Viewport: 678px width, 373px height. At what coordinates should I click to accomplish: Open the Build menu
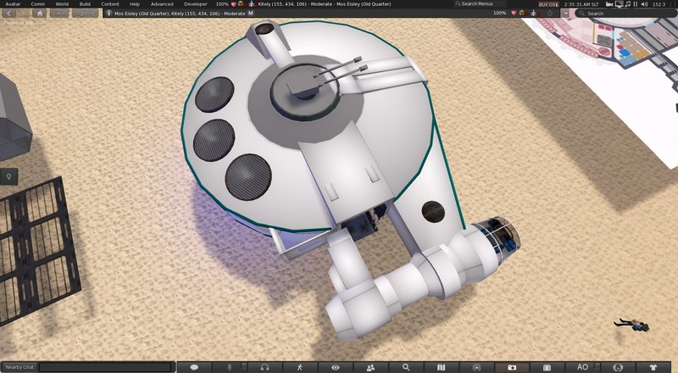(x=85, y=4)
